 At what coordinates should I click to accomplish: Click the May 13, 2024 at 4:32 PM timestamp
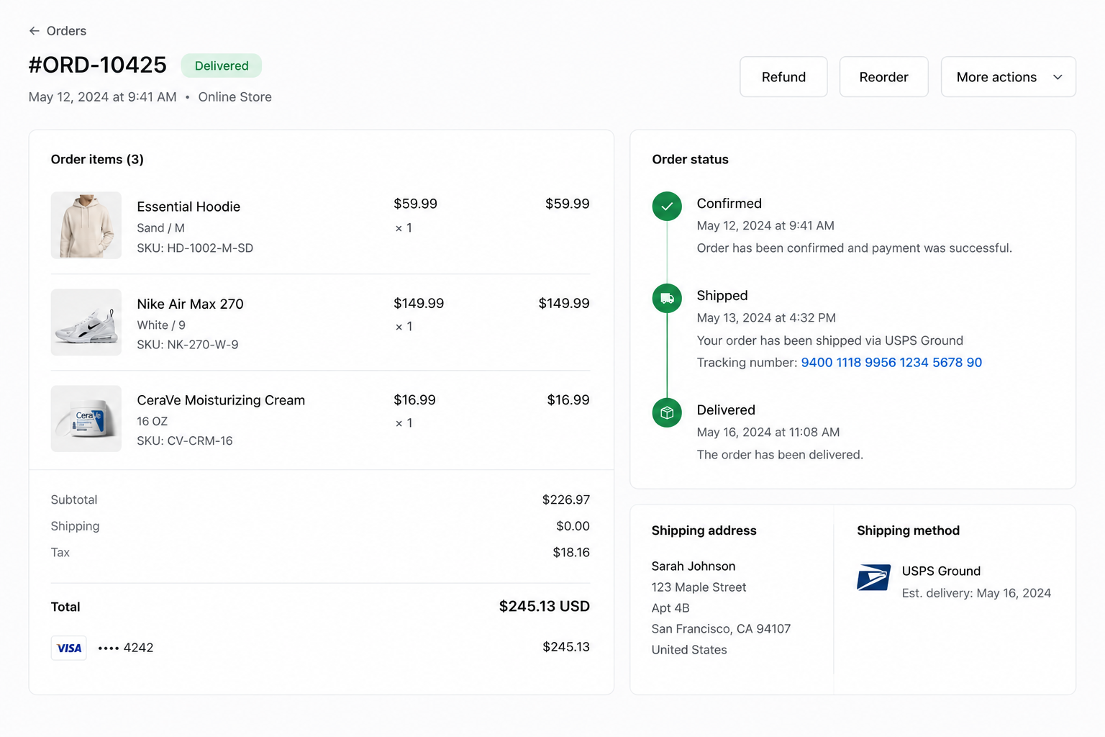pyautogui.click(x=766, y=318)
